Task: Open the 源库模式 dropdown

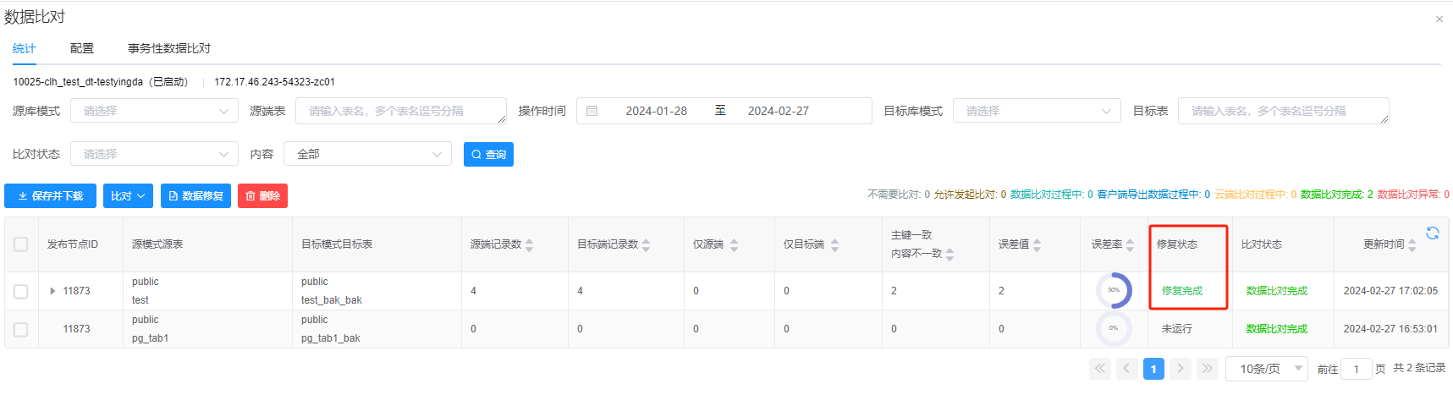Action: (154, 111)
